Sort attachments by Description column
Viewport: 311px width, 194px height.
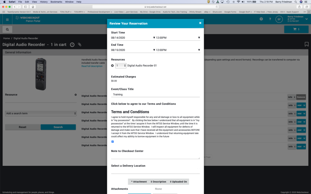click(x=158, y=182)
